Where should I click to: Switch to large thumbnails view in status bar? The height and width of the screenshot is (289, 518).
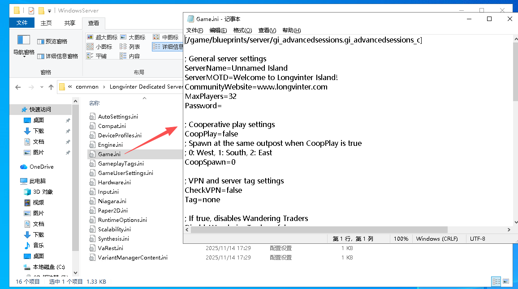coord(506,281)
